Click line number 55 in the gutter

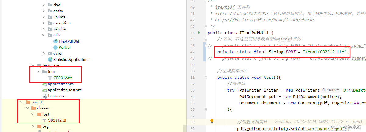(x=192, y=103)
